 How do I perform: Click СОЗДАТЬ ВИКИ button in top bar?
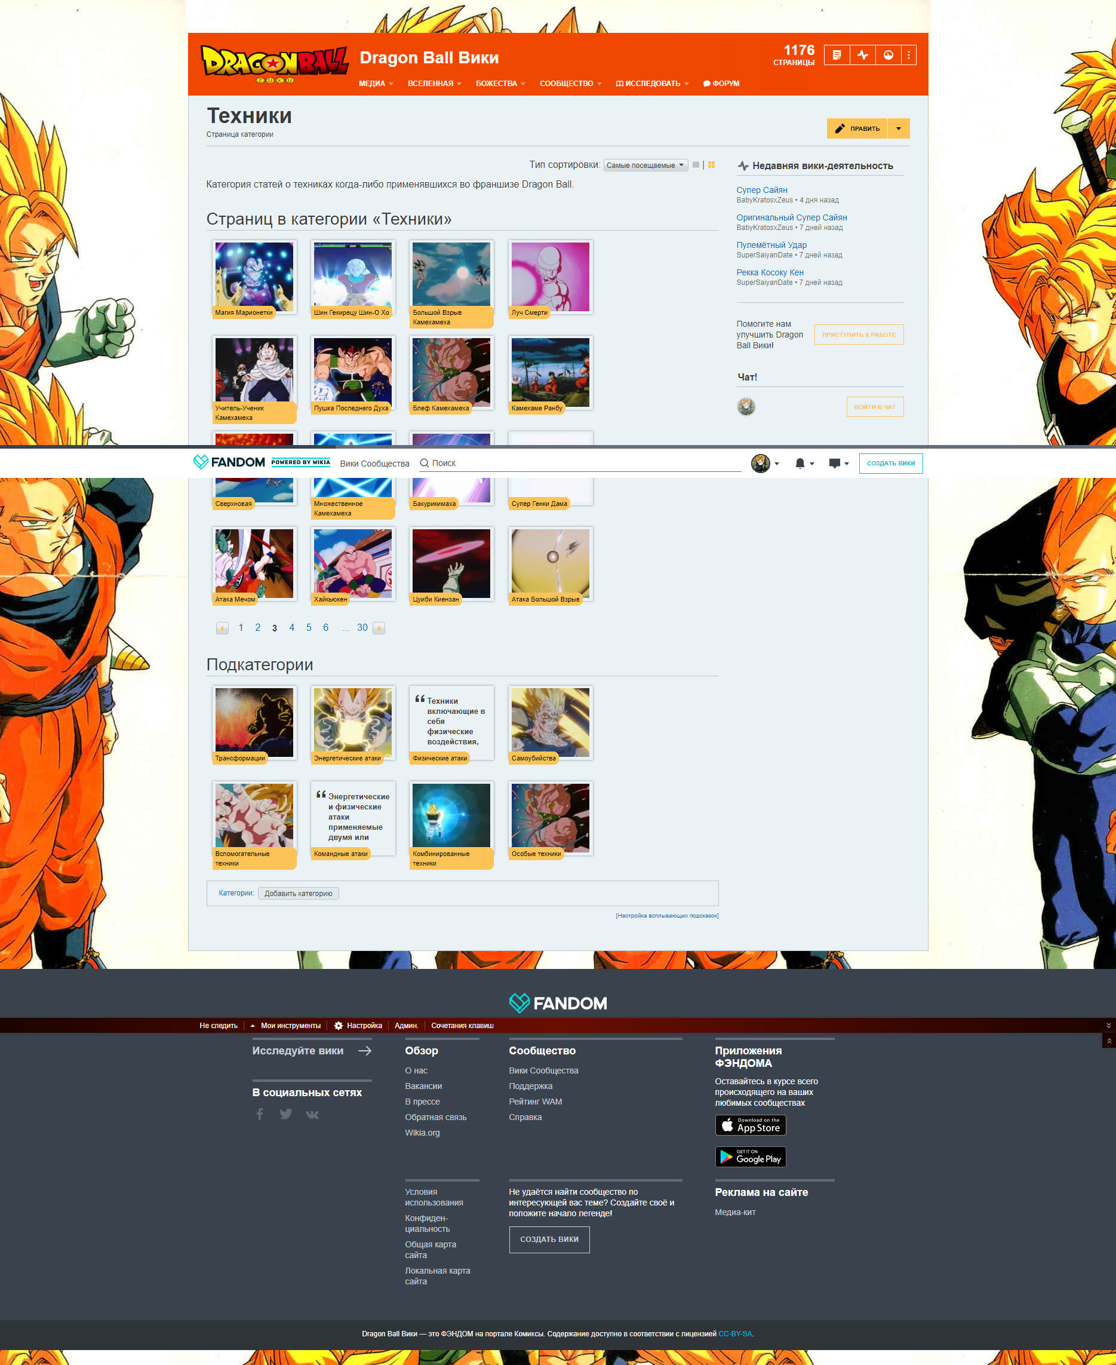tap(891, 464)
